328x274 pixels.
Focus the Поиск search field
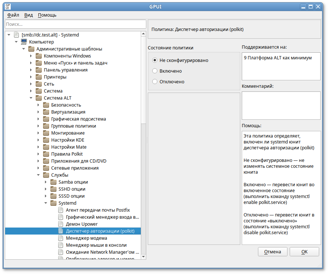(76, 24)
